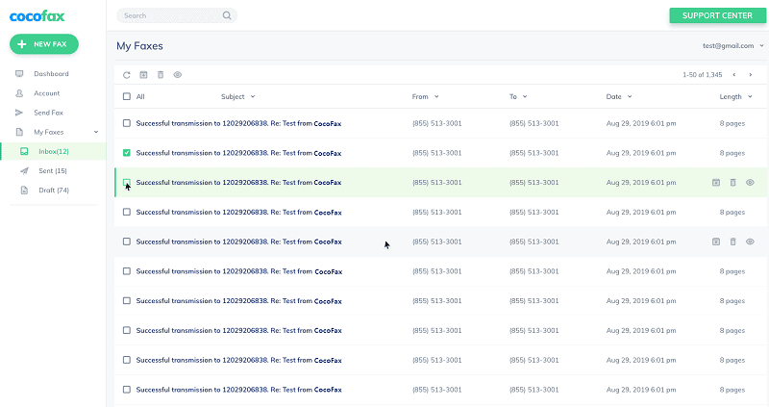769x407 pixels.
Task: Click the NEW FAX button label
Action: (50, 44)
